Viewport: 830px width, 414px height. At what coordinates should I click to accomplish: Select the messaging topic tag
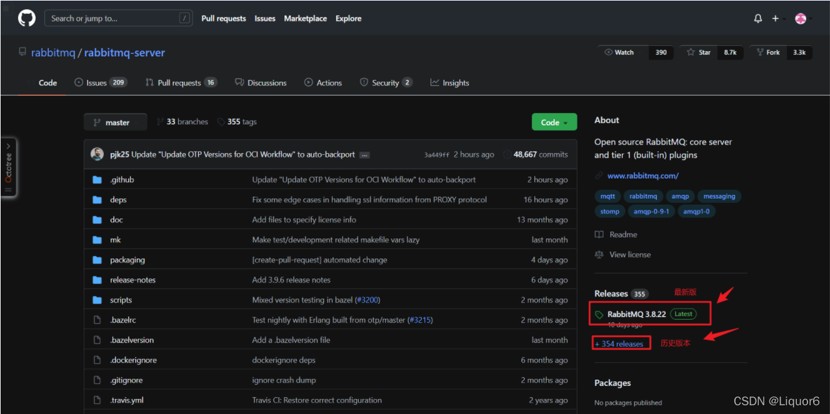tap(719, 196)
